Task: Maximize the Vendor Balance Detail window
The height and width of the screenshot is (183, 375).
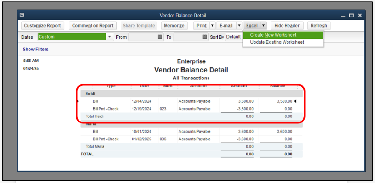Action: click(x=352, y=15)
